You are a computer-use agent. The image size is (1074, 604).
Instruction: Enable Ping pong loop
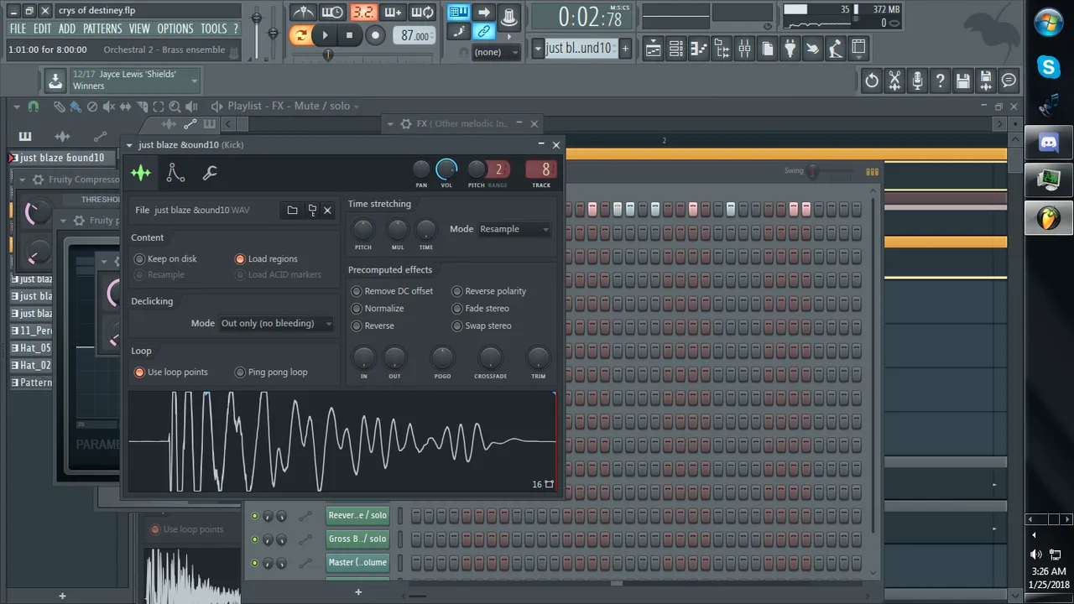tap(271, 372)
